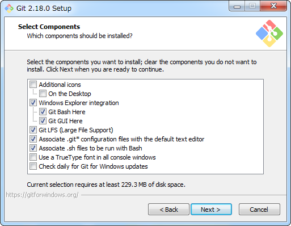Toggle the Git GUI Here checkbox
The image size is (291, 226).
click(43, 121)
